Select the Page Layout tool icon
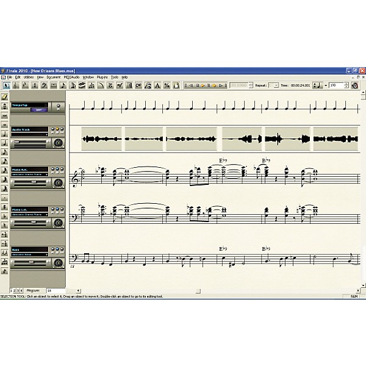The image size is (366, 366). pos(176,85)
